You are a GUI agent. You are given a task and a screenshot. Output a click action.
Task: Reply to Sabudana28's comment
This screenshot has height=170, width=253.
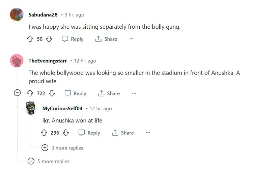(x=73, y=39)
